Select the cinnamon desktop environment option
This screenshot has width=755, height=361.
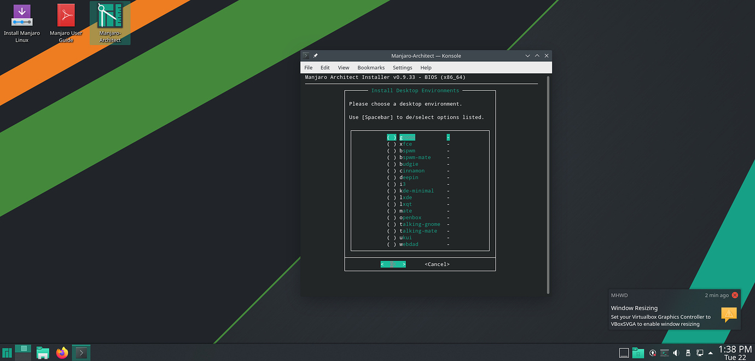point(411,170)
